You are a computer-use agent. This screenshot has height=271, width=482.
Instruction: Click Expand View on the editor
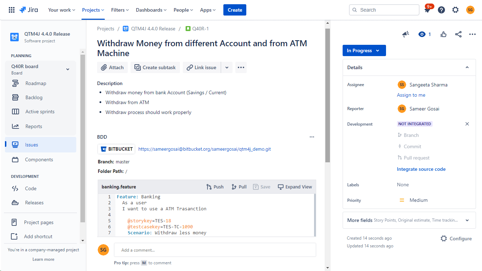(x=295, y=187)
